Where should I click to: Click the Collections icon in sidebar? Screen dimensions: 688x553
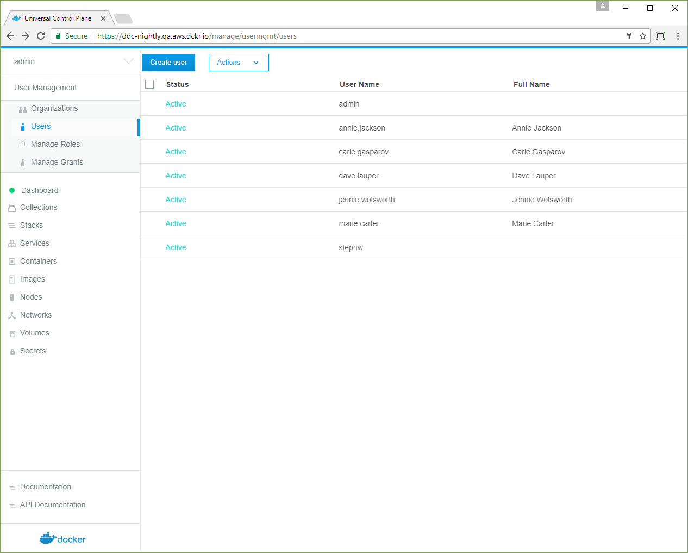click(x=12, y=208)
